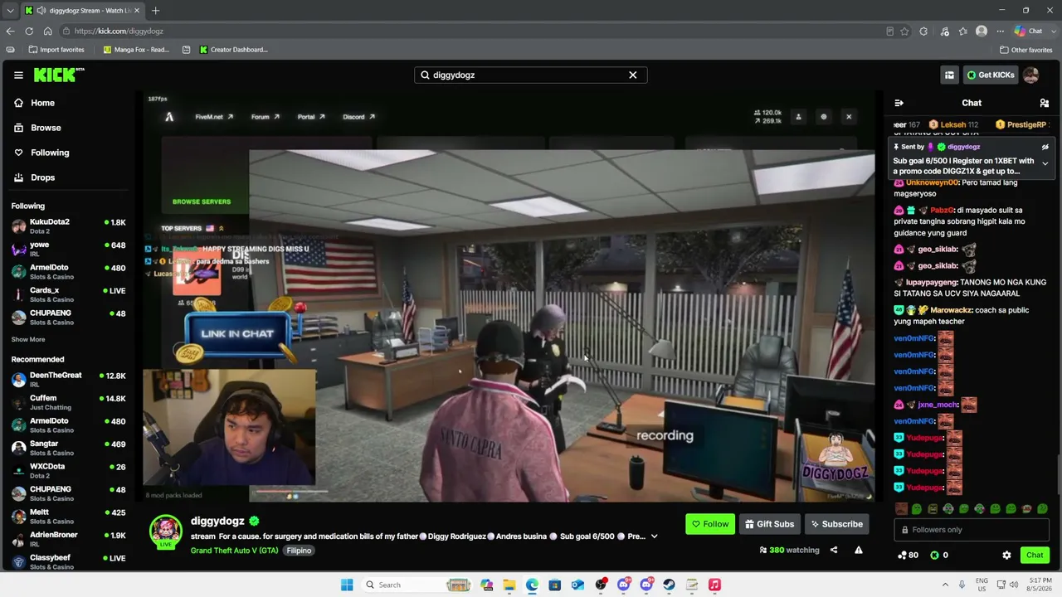Open Edge settings and more menu
This screenshot has width=1062, height=597.
point(1001,32)
